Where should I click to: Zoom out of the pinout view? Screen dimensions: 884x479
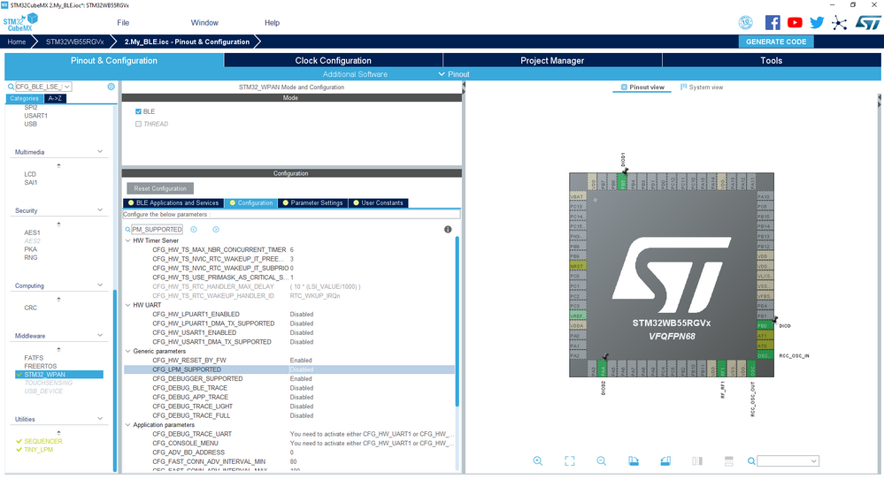[602, 461]
